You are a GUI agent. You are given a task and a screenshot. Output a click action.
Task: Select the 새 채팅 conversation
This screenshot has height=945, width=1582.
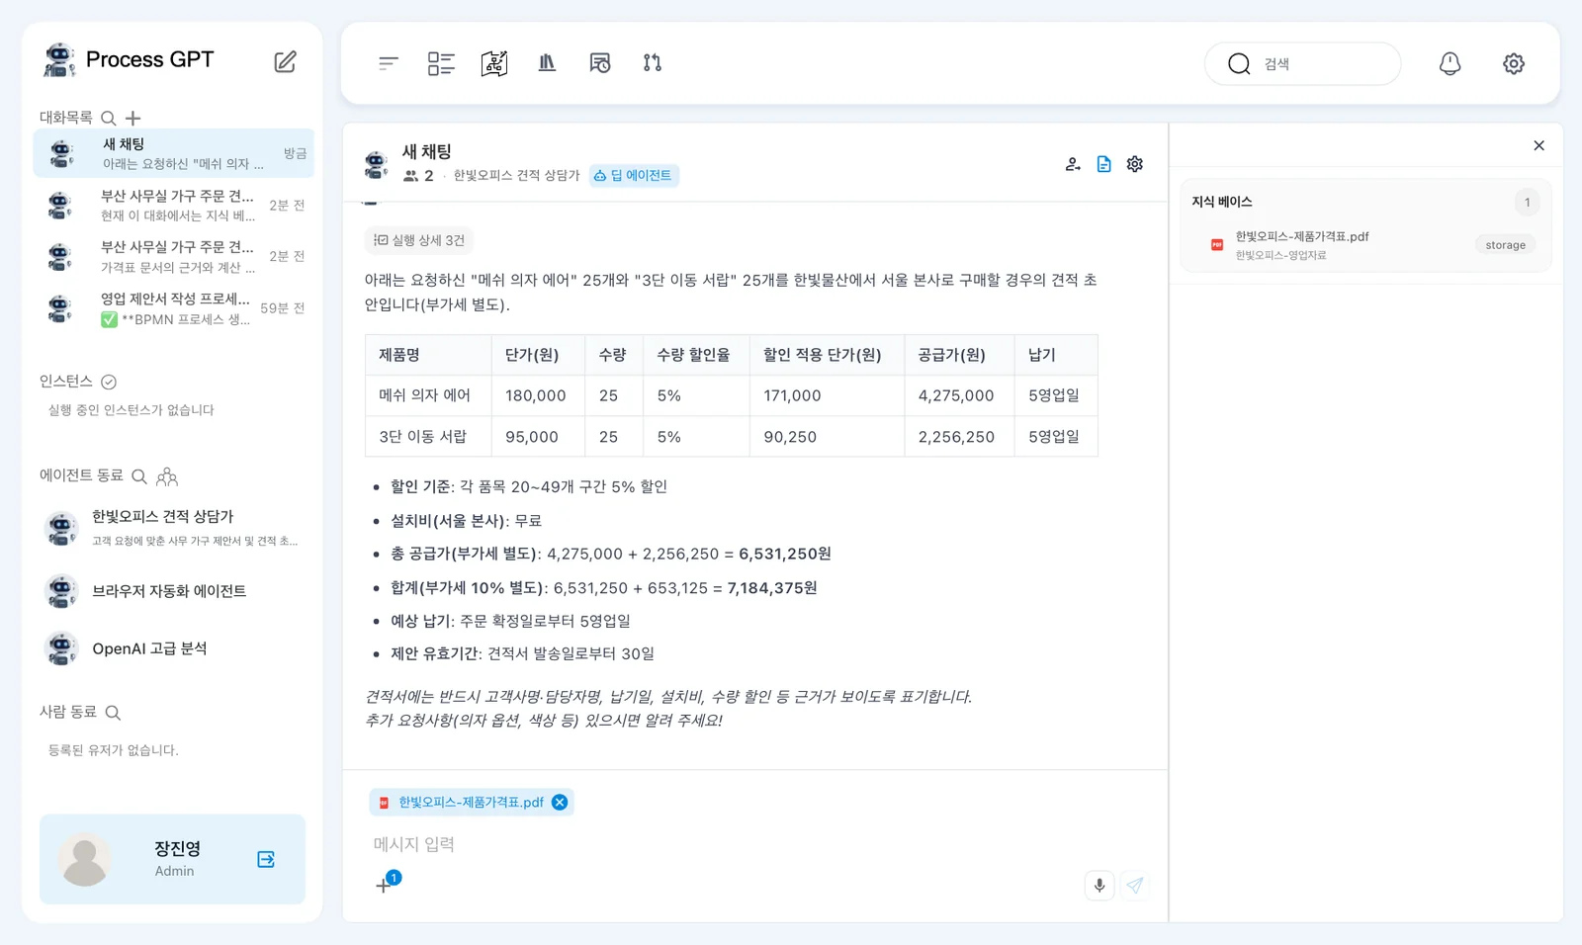(x=174, y=153)
